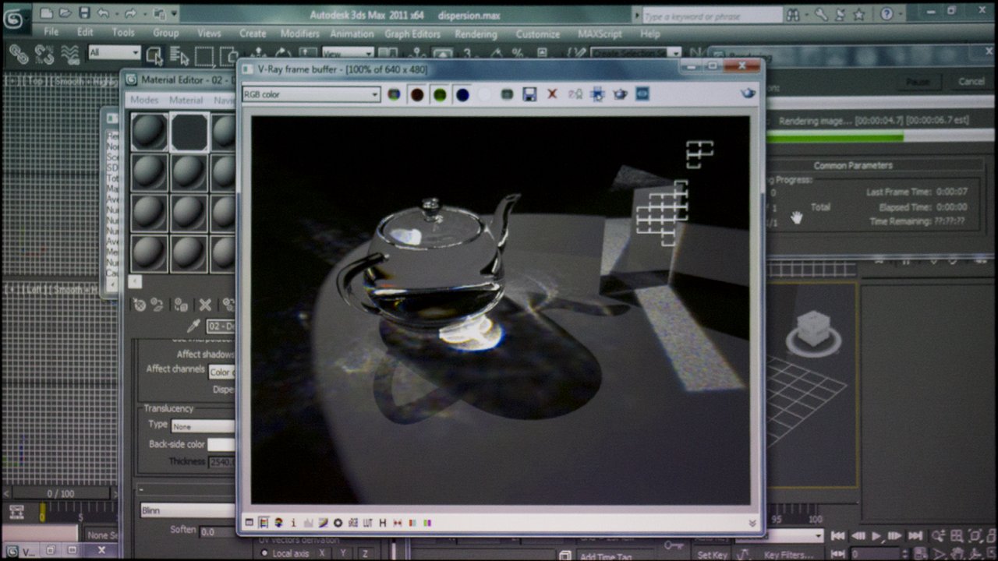Pick material from object eyedropper icon
The image size is (998, 561).
click(x=193, y=326)
